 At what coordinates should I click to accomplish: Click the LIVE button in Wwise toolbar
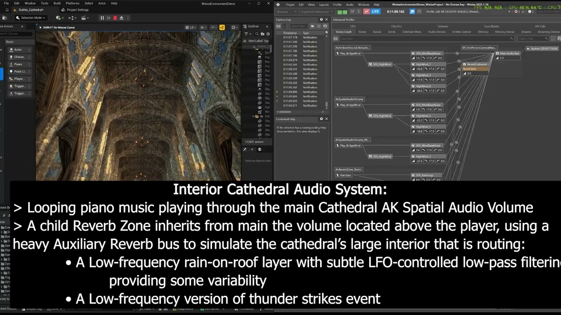[376, 11]
